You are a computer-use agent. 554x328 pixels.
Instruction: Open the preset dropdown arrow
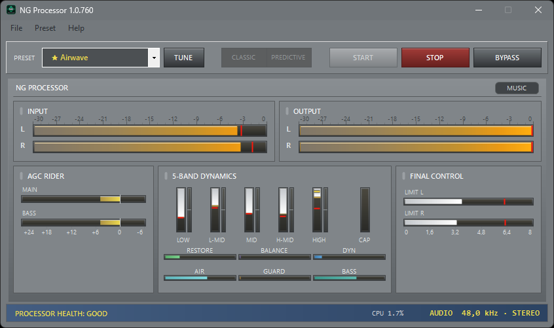(154, 58)
